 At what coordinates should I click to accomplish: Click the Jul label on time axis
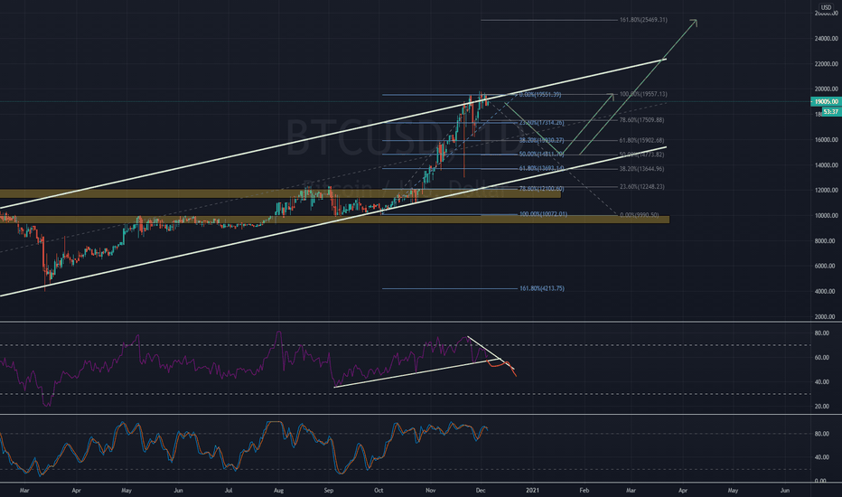click(229, 490)
